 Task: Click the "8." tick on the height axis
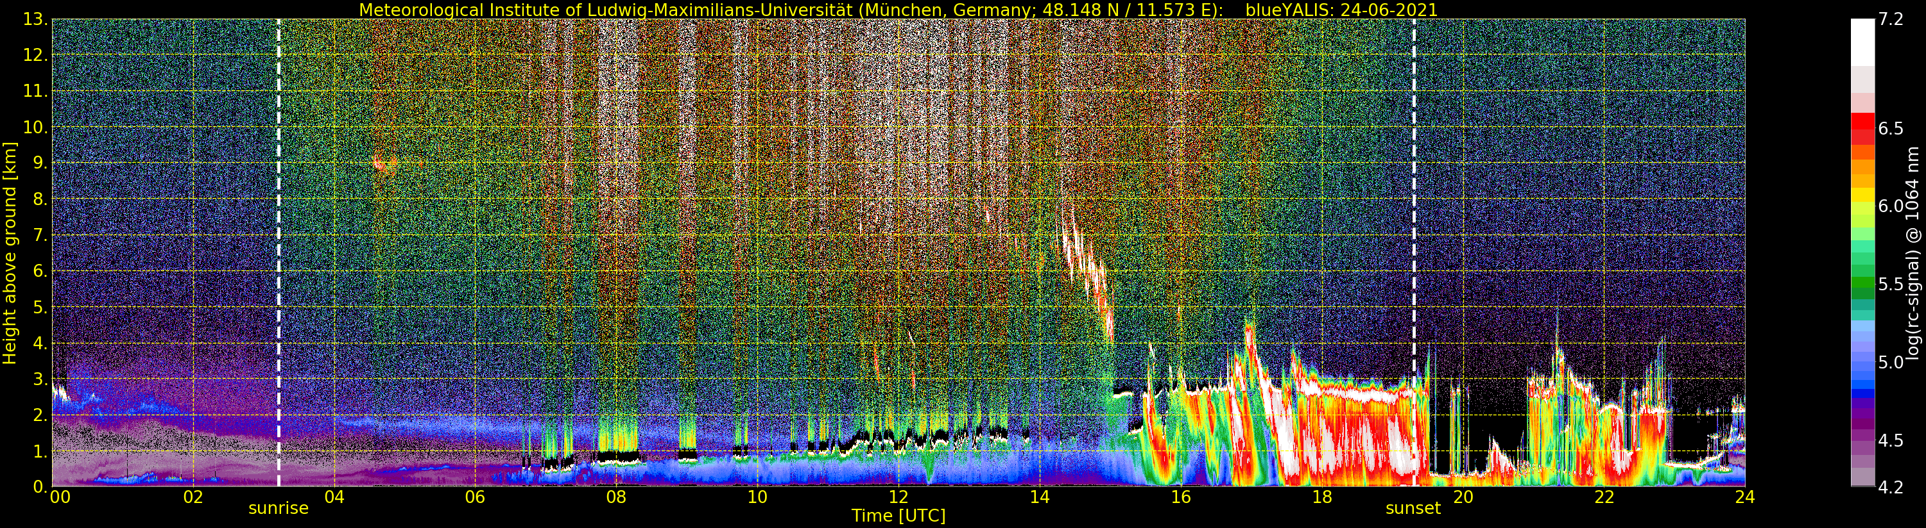(x=40, y=199)
